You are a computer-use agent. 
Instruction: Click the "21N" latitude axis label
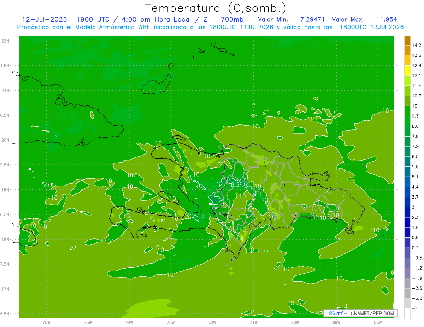coord(6,91)
